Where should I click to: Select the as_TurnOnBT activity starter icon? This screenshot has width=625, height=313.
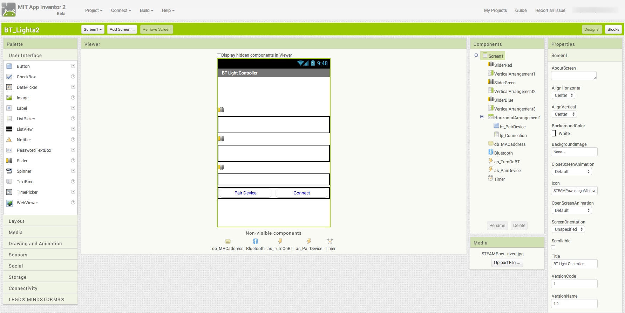pyautogui.click(x=280, y=241)
